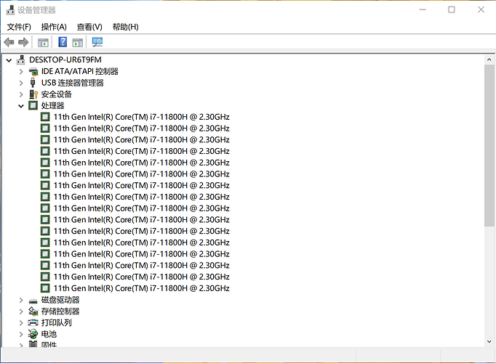Click the 安全设备 key icon
Viewport: 496px width, 363px height.
(33, 94)
